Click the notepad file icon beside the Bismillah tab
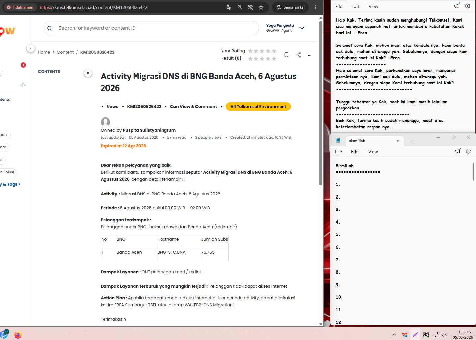The image size is (476, 340). pos(338,141)
